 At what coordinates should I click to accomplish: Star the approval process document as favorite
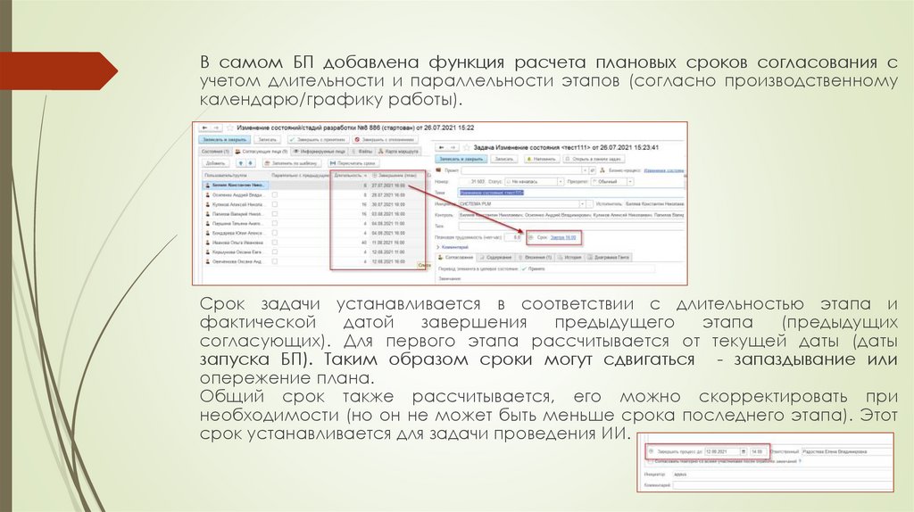coord(229,128)
